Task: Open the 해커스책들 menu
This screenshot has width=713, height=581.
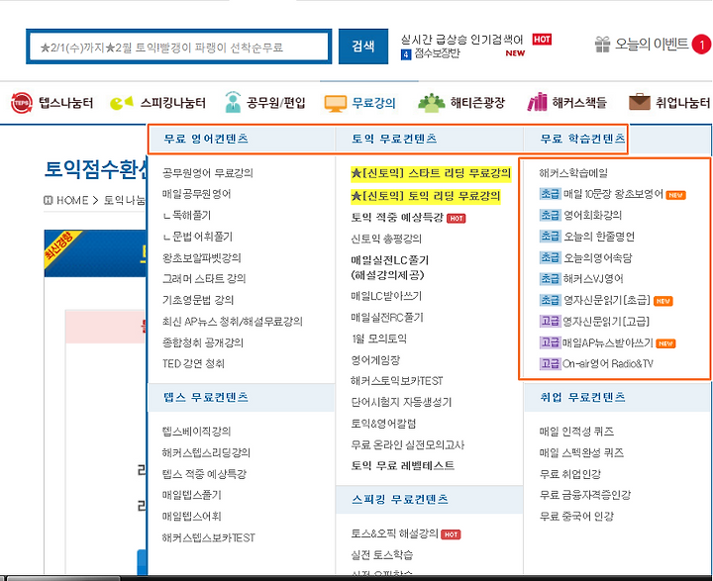Action: click(x=579, y=103)
